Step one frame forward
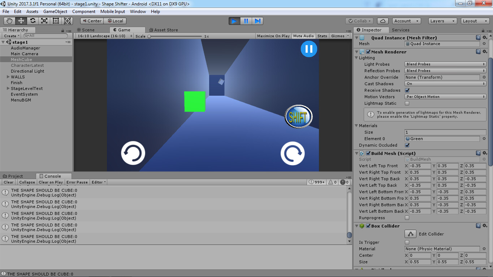Image resolution: width=493 pixels, height=277 pixels. (x=258, y=21)
